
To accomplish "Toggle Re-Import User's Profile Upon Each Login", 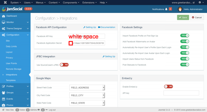I will pos(184,47).
